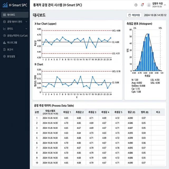This screenshot has width=169, height=169.
Task: Click the database icon for 공정 데이터 관리
Action: point(4,22)
